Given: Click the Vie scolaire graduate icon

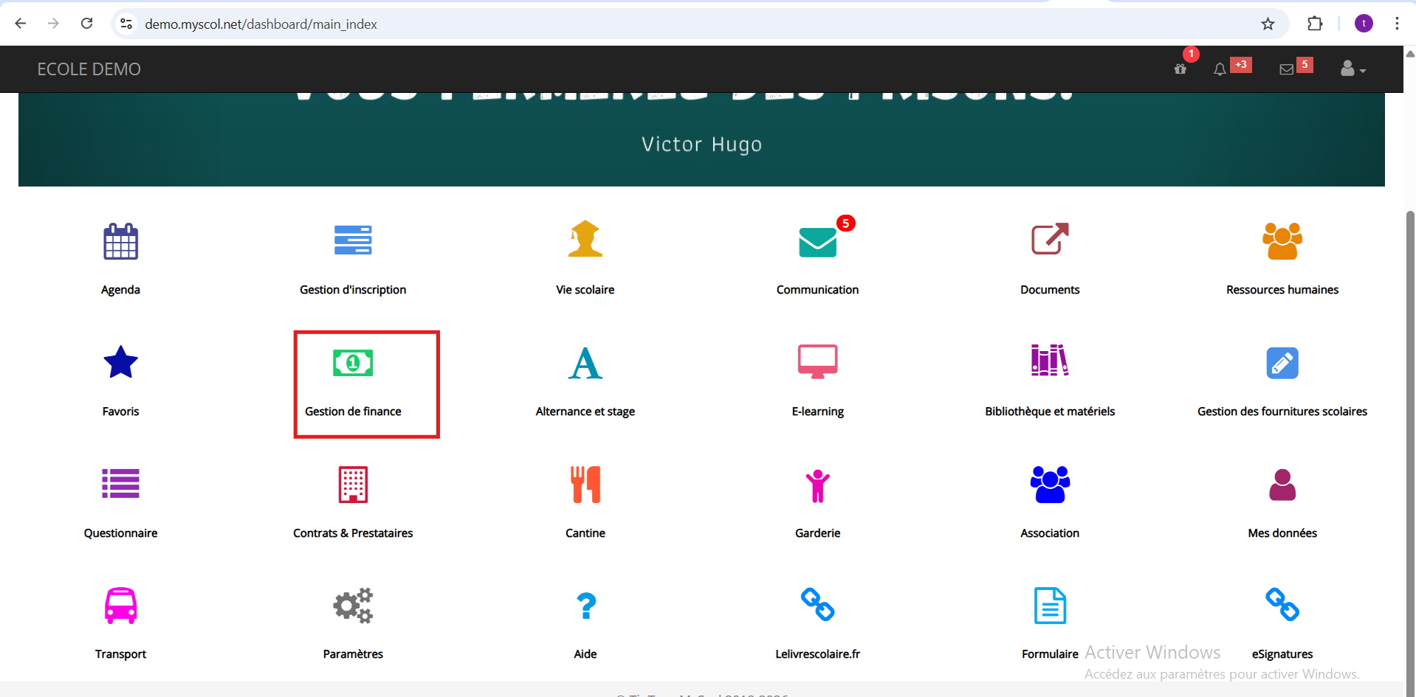Looking at the screenshot, I should (x=585, y=240).
